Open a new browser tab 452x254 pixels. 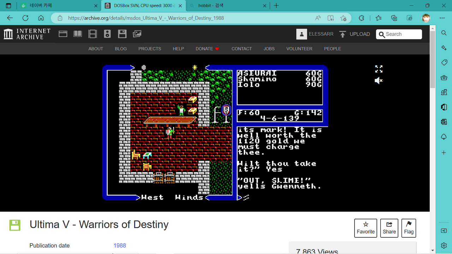point(276,6)
